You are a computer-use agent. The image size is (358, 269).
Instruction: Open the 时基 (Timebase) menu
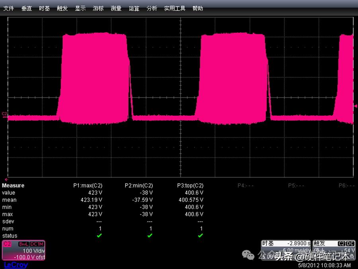tap(44, 8)
